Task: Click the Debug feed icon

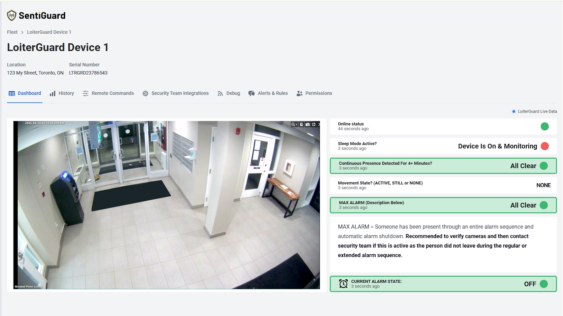Action: coord(220,93)
